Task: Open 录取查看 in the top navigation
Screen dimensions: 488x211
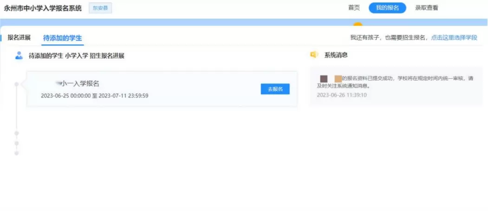Action: coord(426,8)
